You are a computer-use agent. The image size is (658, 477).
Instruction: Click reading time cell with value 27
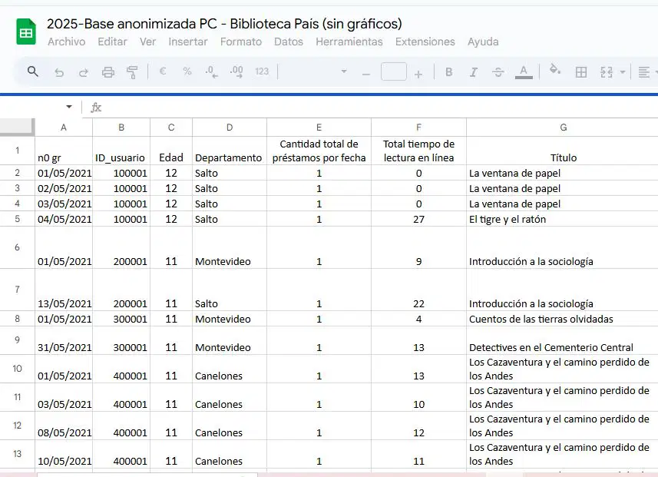tap(418, 219)
